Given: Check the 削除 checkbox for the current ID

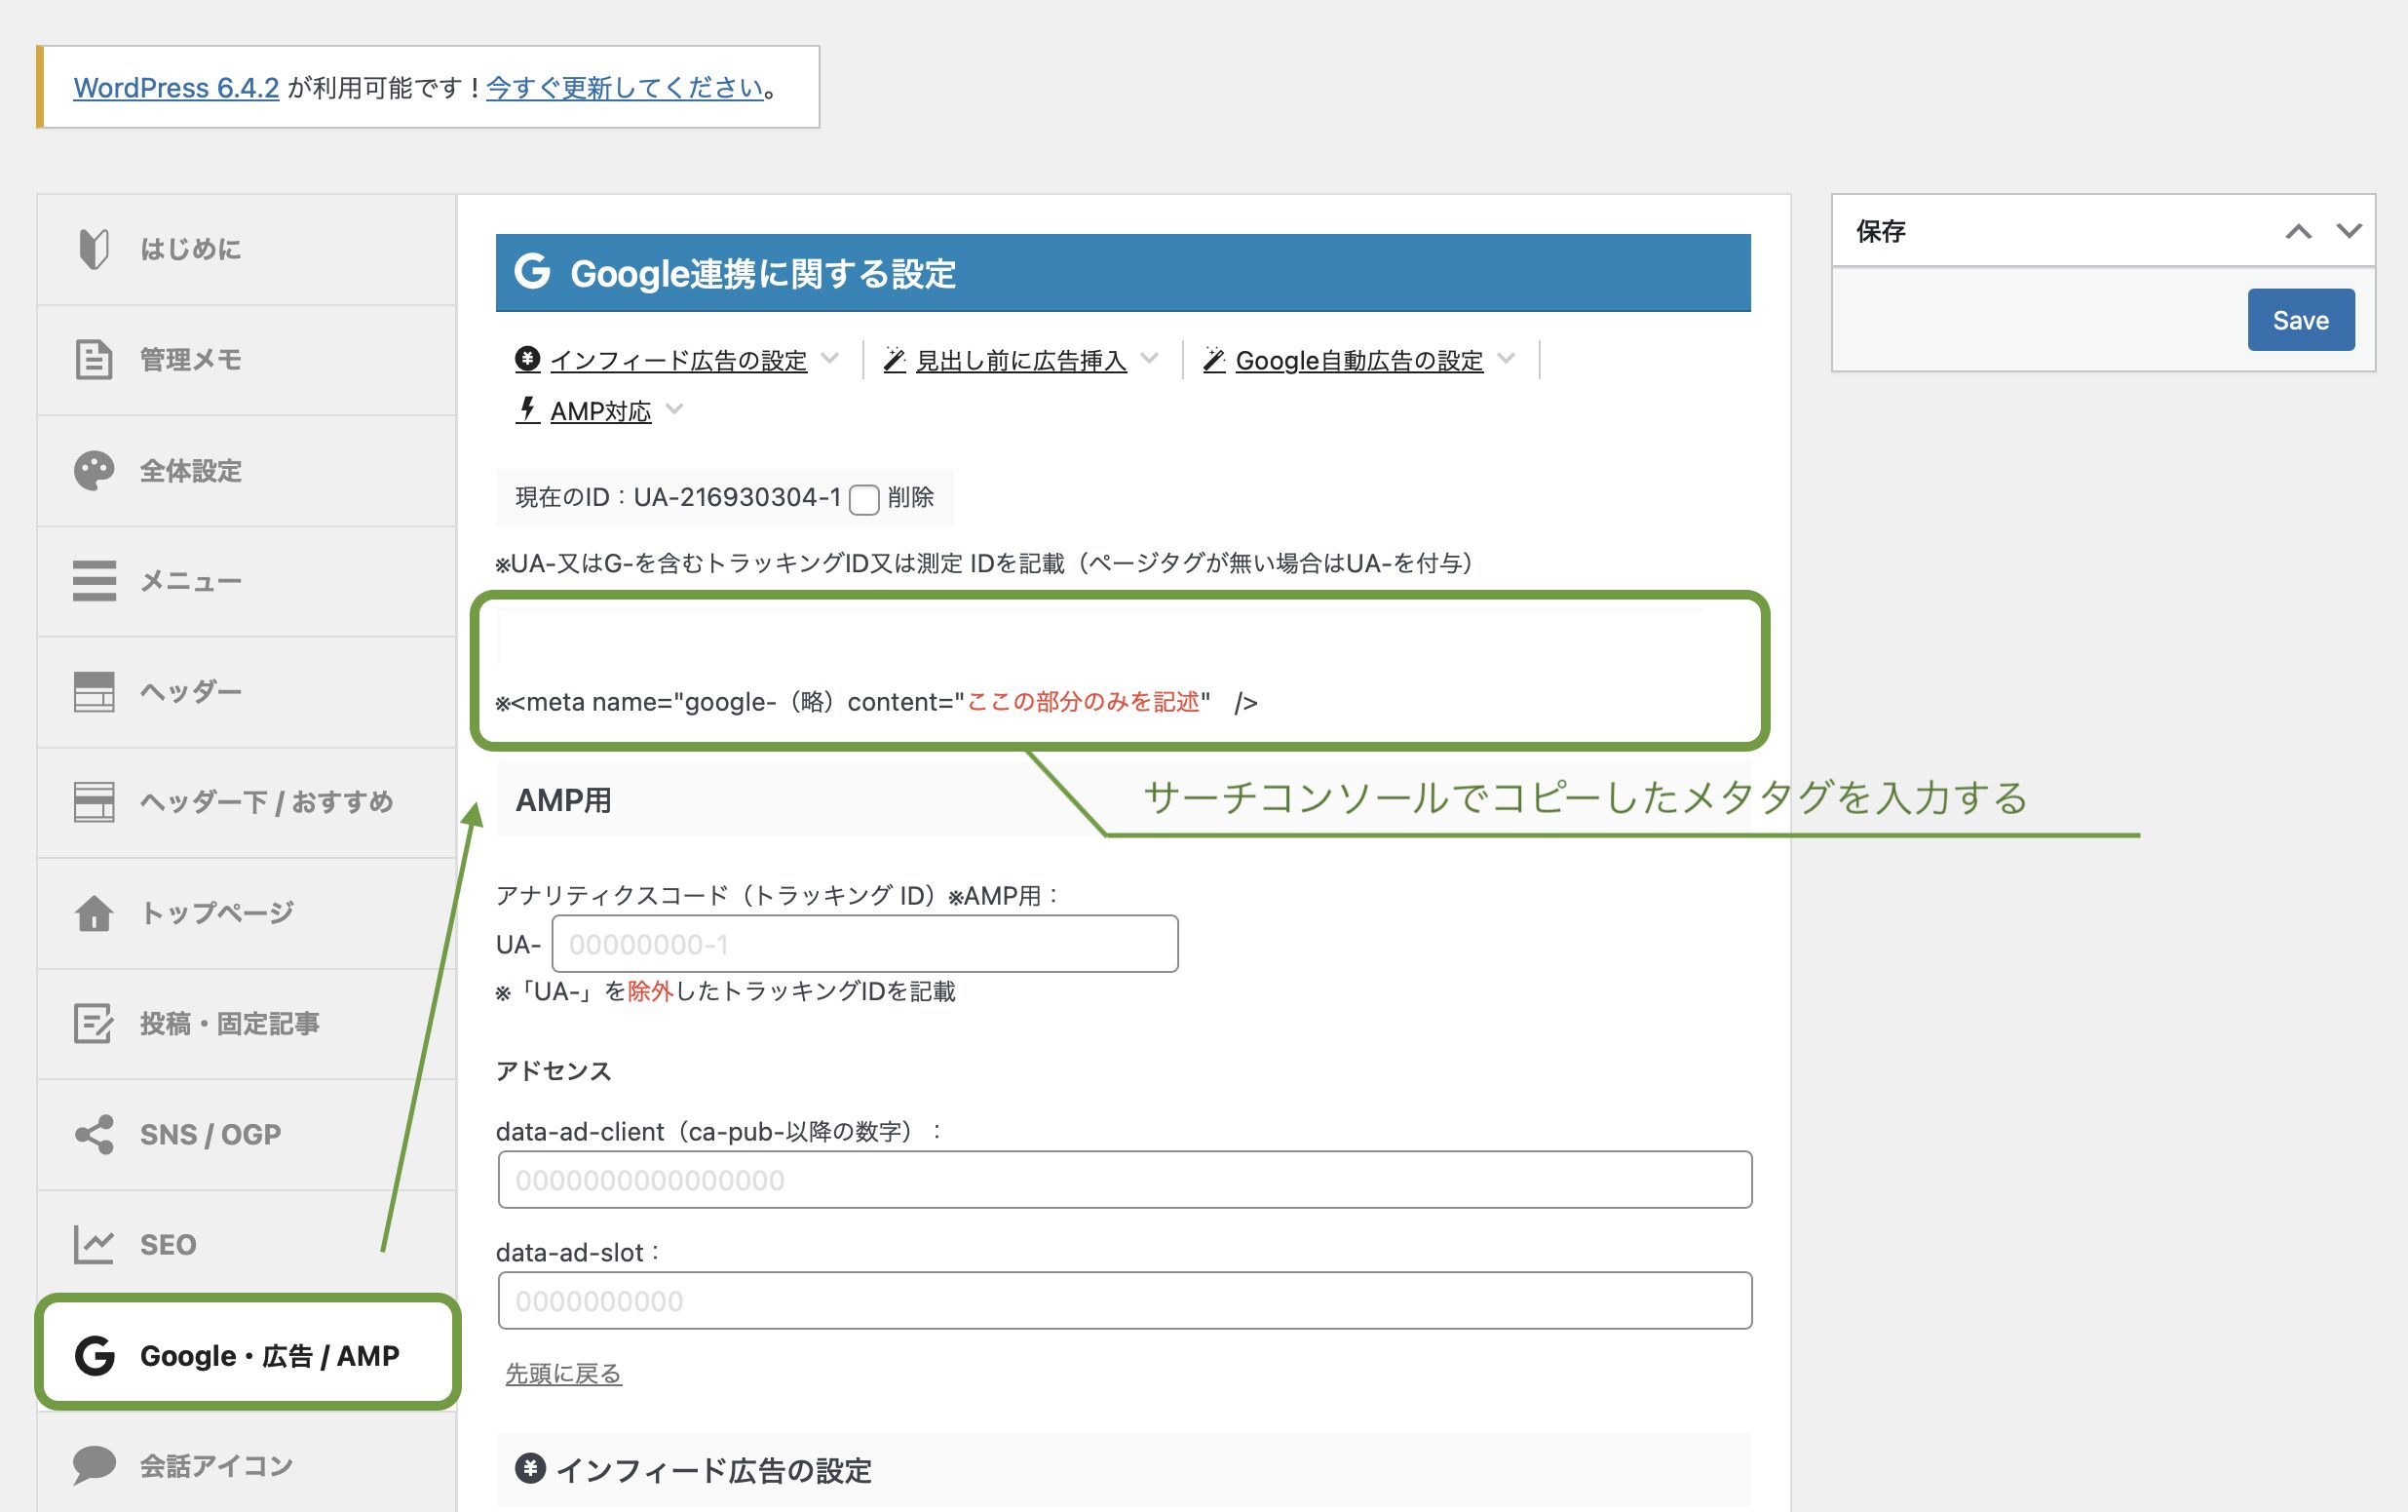Looking at the screenshot, I should pos(863,499).
